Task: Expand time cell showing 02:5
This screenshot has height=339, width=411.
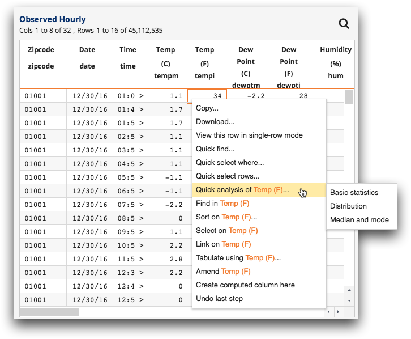Action: click(x=142, y=137)
